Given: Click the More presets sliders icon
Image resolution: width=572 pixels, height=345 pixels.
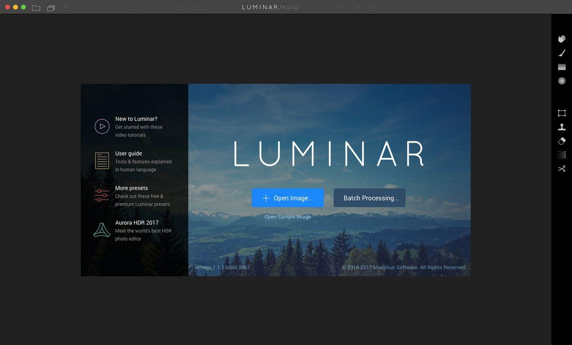Looking at the screenshot, I should tap(102, 195).
